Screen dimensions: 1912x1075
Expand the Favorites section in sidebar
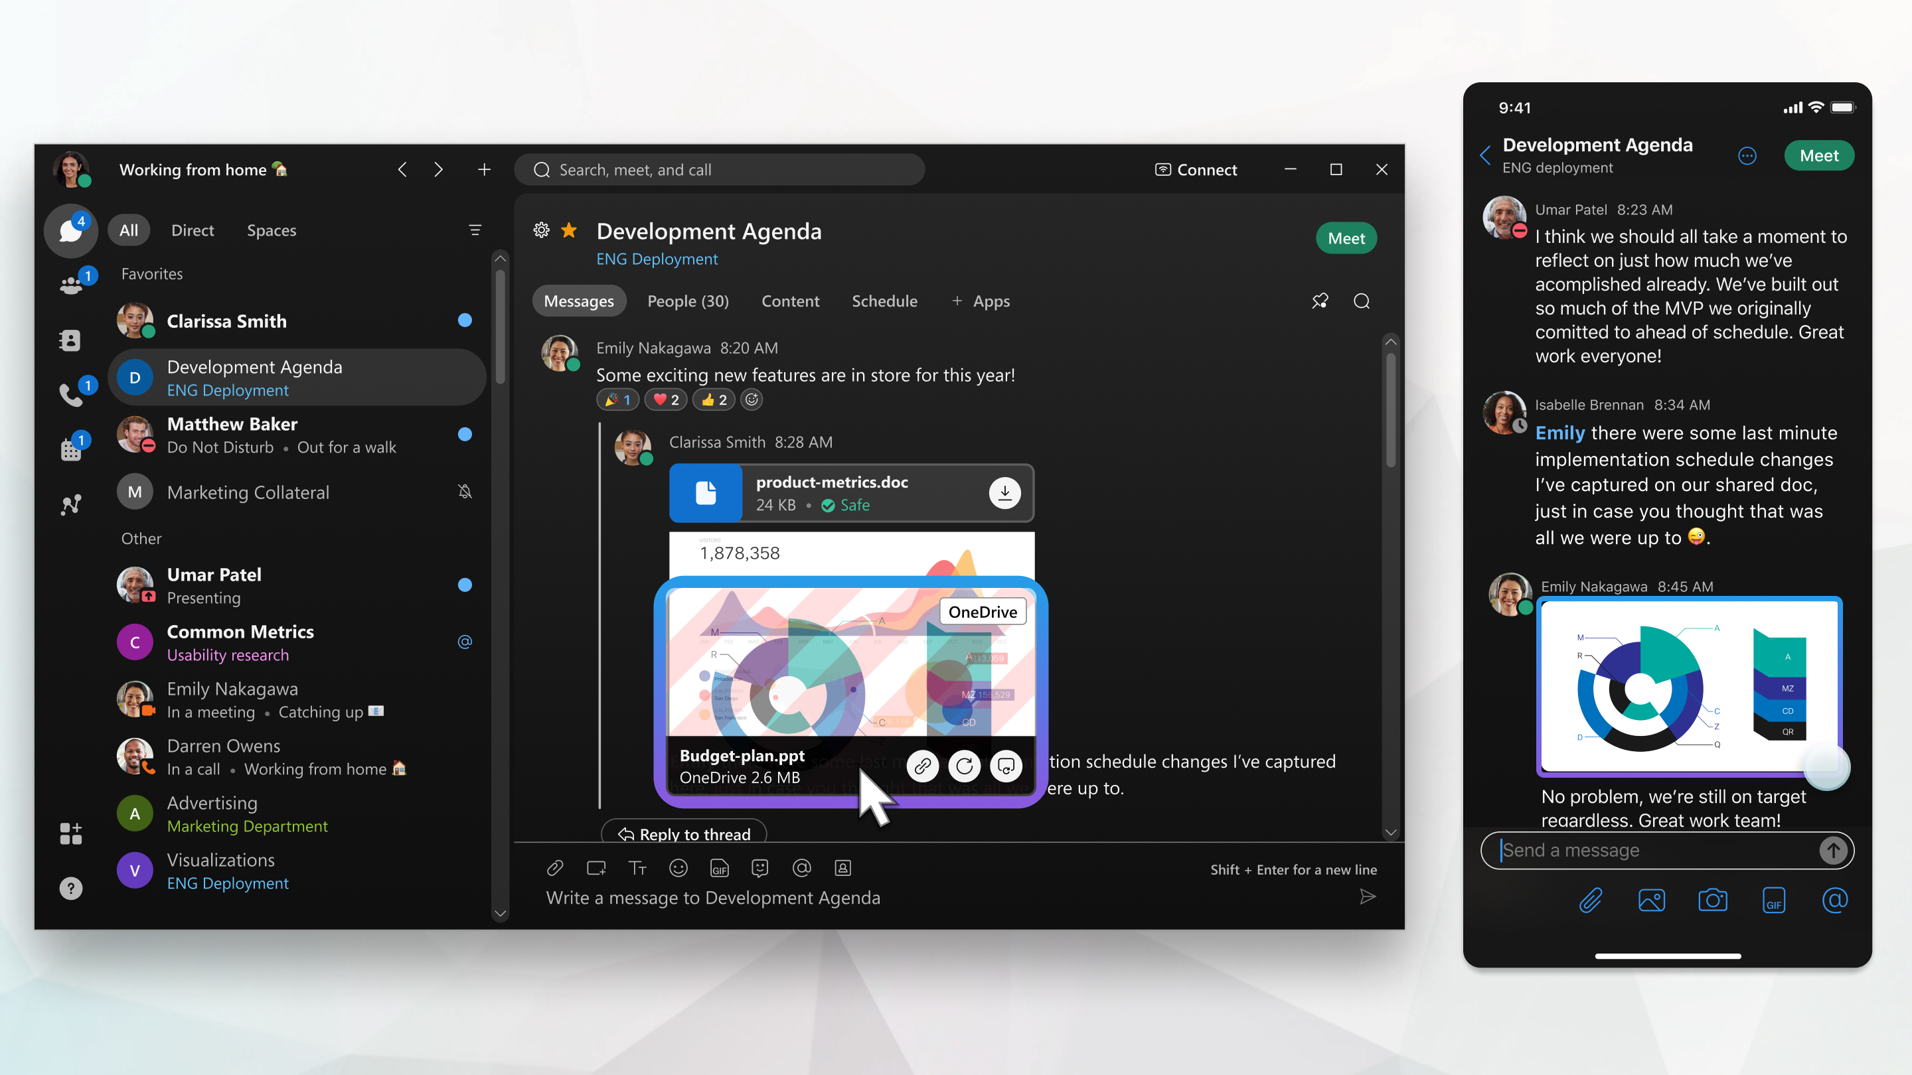point(151,273)
